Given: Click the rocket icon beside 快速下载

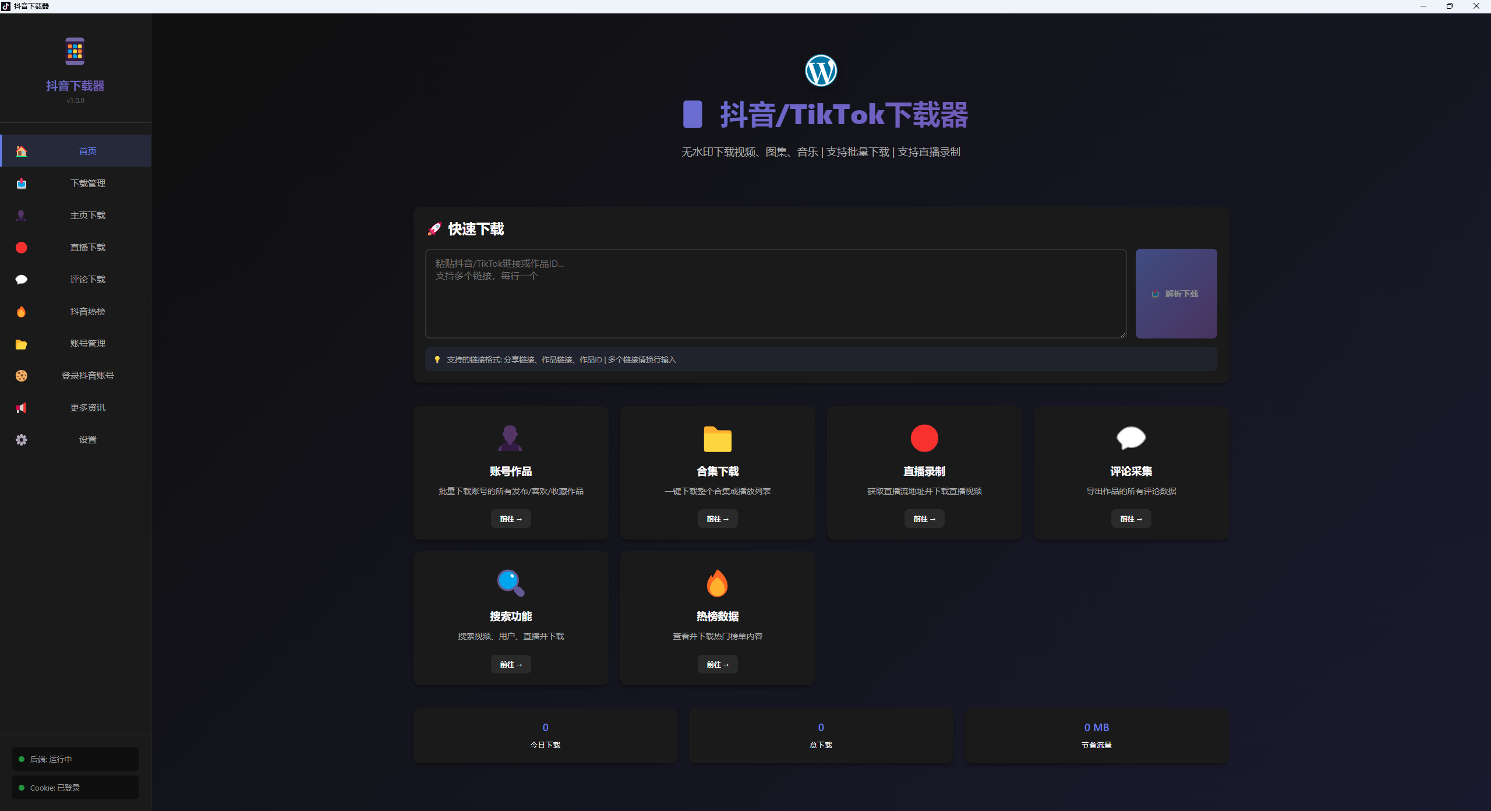Looking at the screenshot, I should tap(434, 229).
